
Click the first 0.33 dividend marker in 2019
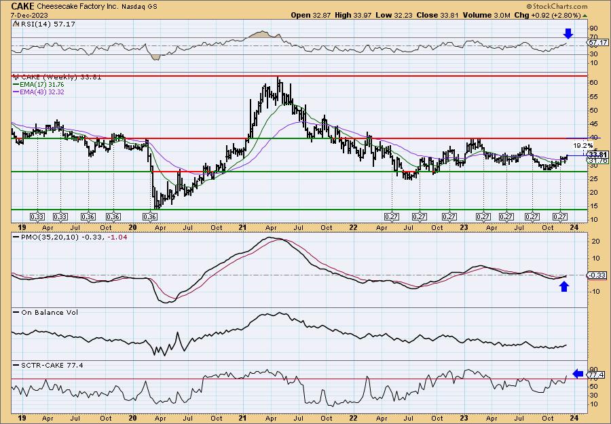point(37,216)
